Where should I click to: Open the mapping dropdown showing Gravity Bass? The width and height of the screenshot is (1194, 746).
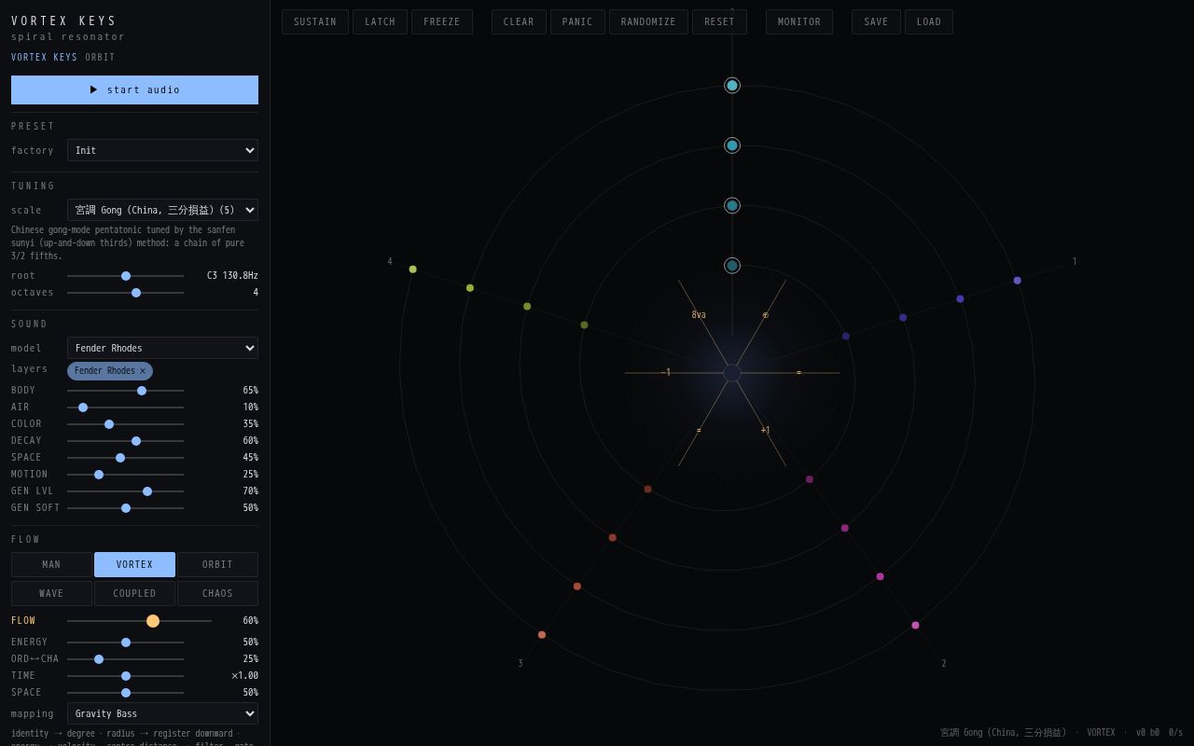pos(162,713)
